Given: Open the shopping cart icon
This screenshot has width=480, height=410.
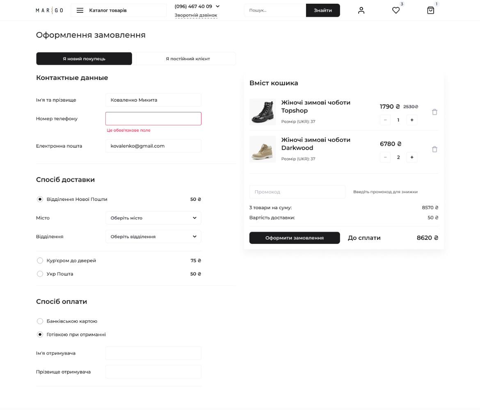Looking at the screenshot, I should point(430,10).
